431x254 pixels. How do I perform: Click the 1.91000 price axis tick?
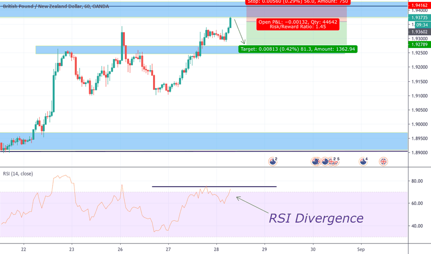[x=419, y=96]
